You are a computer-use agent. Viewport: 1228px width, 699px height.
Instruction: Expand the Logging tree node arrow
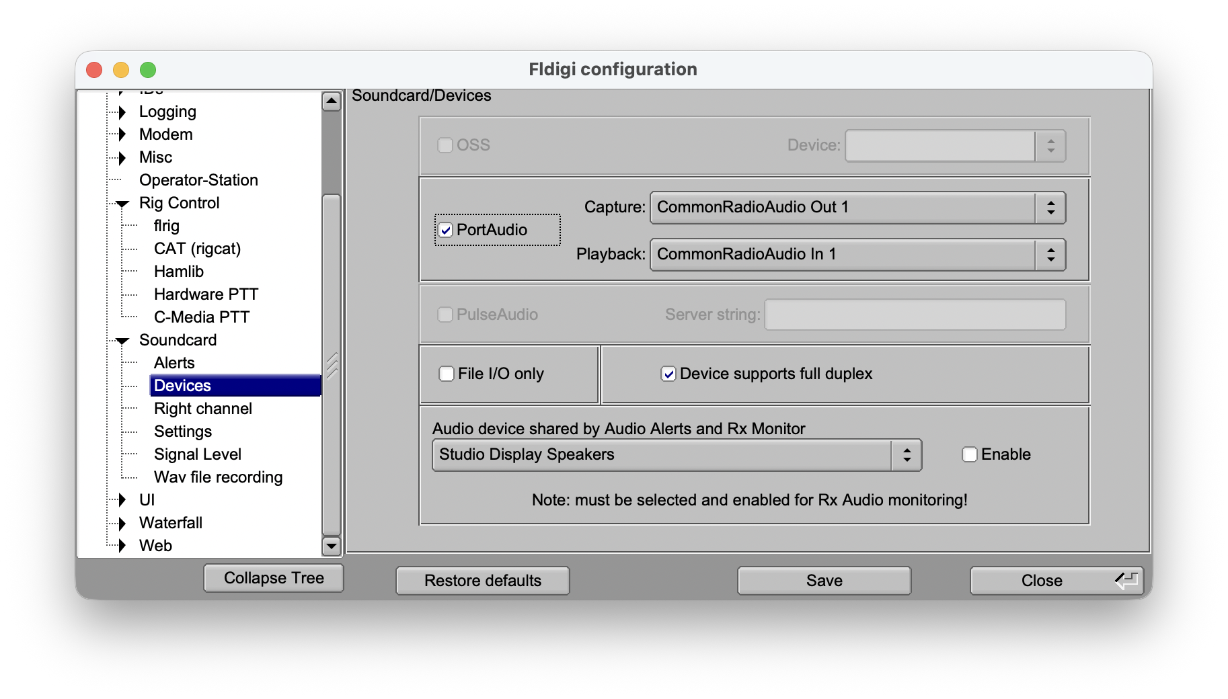[122, 112]
